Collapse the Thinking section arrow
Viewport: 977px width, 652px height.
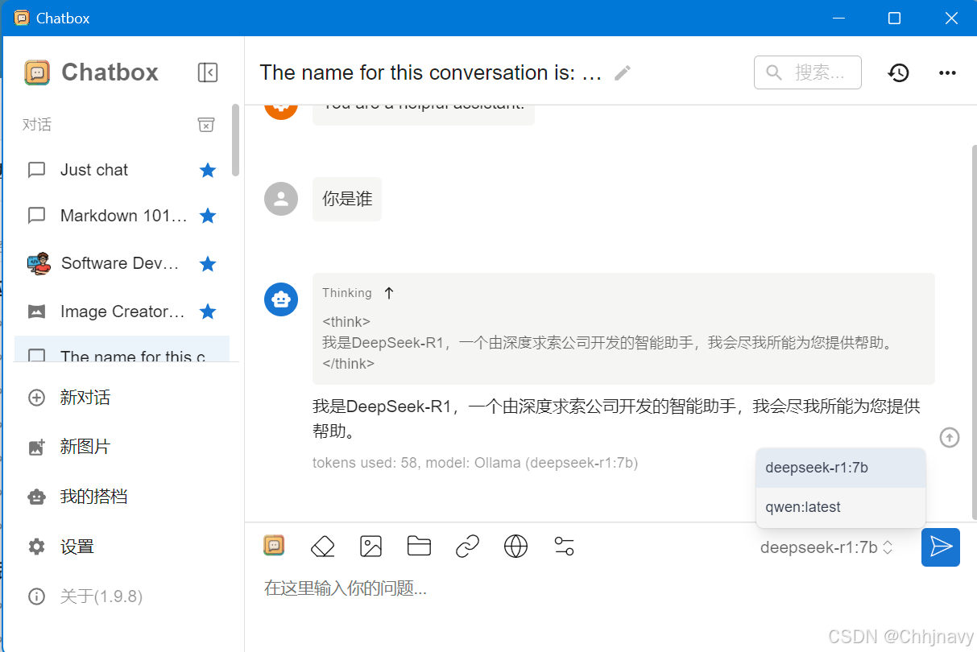coord(389,293)
